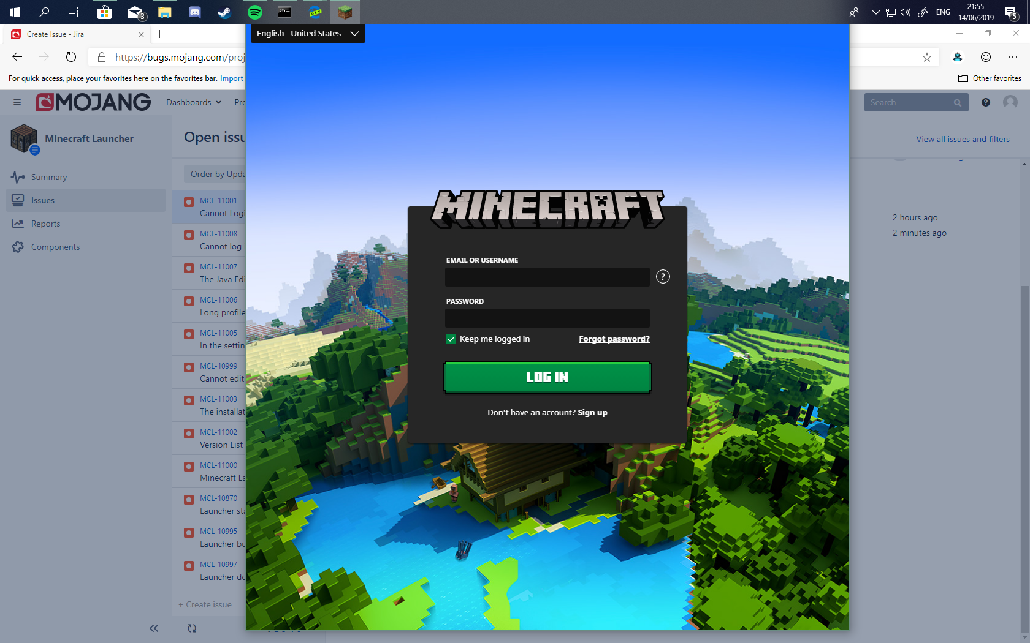
Task: Toggle the Jira sidebar hamburger menu
Action: 17,102
